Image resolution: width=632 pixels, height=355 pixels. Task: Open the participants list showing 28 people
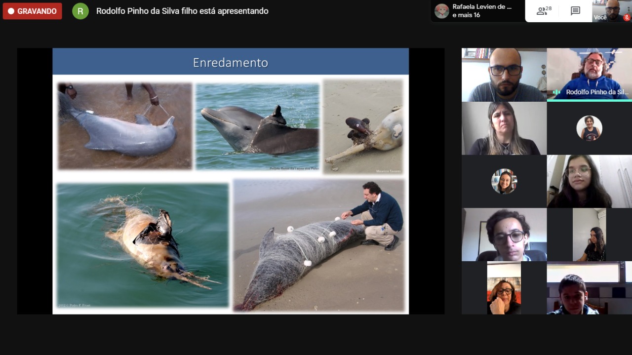[544, 11]
